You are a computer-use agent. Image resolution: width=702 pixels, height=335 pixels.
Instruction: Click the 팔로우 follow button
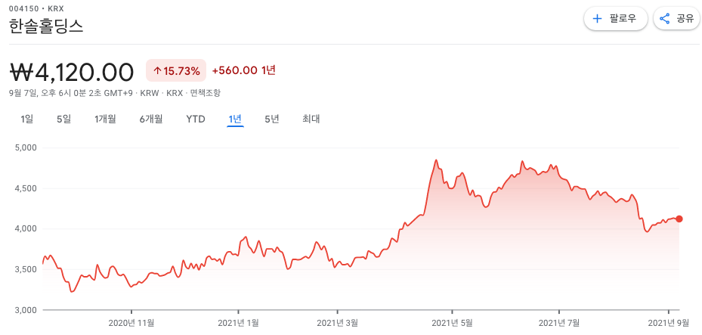coord(616,19)
